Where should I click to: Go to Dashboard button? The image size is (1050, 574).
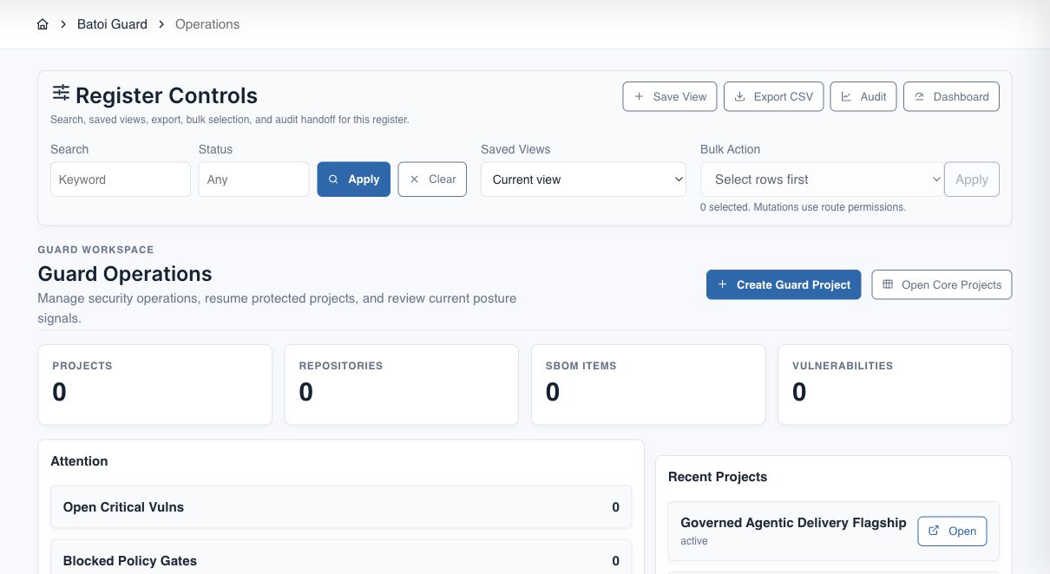(951, 96)
